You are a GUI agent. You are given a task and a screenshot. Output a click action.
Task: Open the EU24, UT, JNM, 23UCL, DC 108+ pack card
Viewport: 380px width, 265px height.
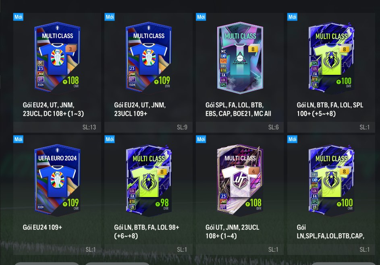click(x=57, y=72)
